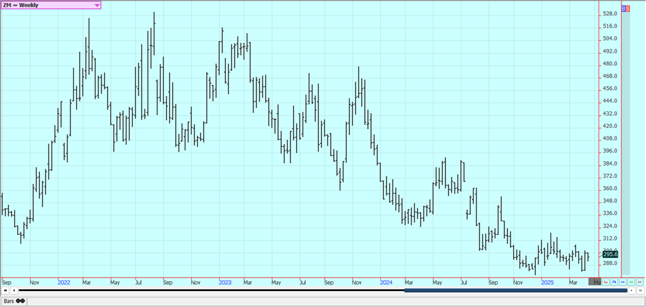Click the gray highlighted Mar date box
Screen dimensions: 646x307
click(x=595, y=282)
